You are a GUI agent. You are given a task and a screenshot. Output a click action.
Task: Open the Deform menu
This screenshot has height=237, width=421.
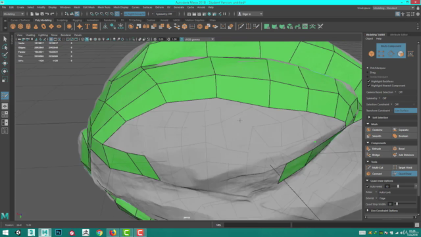coord(159,7)
